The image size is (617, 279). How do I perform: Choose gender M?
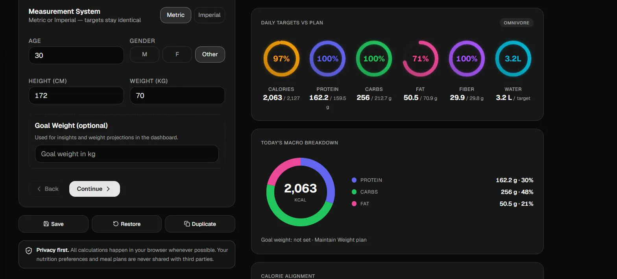click(144, 54)
